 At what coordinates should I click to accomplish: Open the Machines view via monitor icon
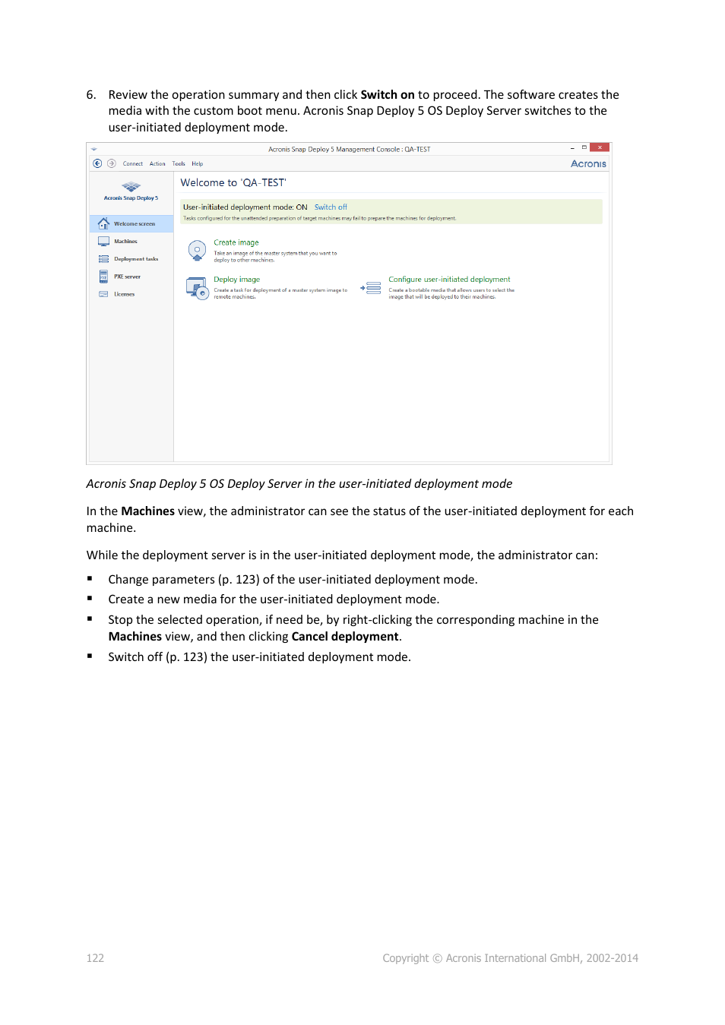click(103, 242)
